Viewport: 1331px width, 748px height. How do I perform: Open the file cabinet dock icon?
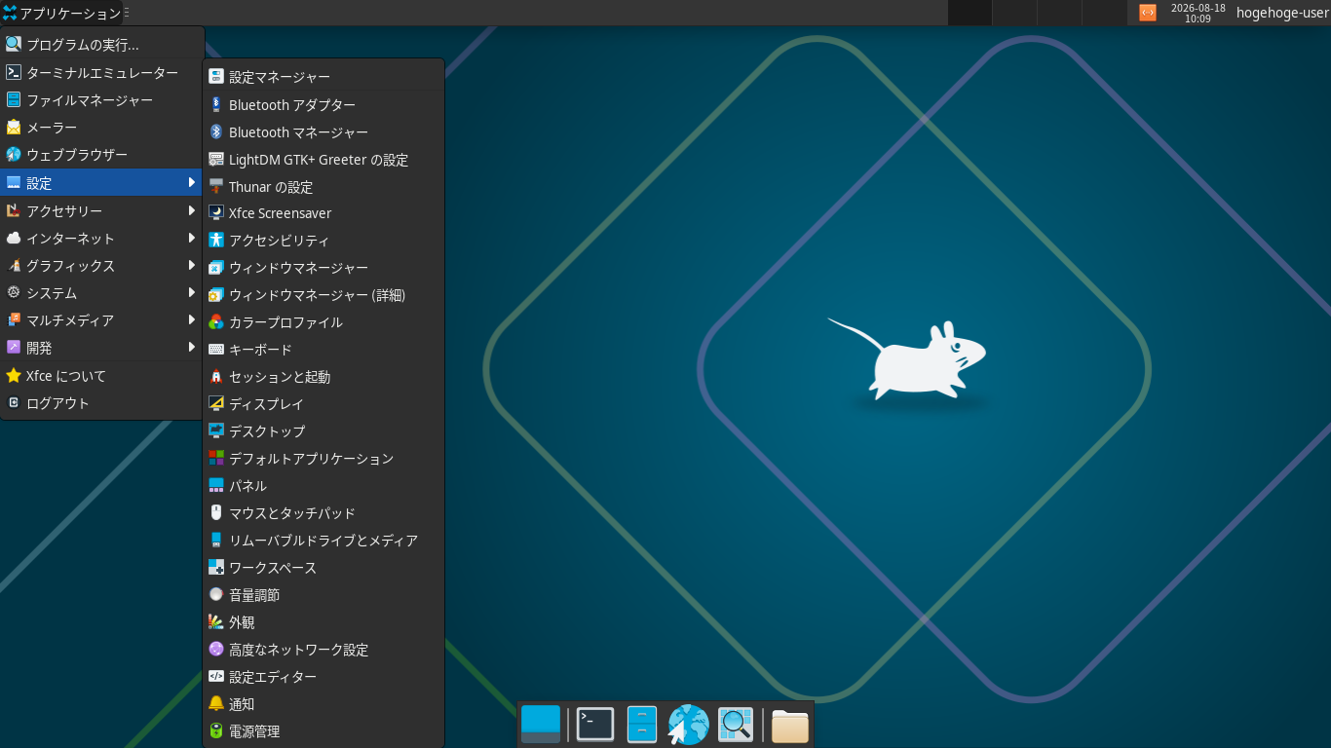642,725
